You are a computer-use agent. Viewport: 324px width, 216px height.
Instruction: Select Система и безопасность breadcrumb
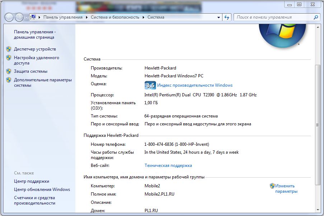click(x=115, y=17)
